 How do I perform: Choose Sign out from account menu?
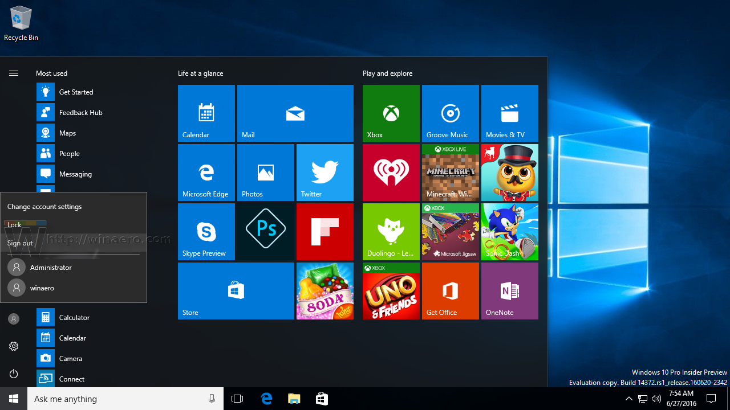pyautogui.click(x=21, y=243)
